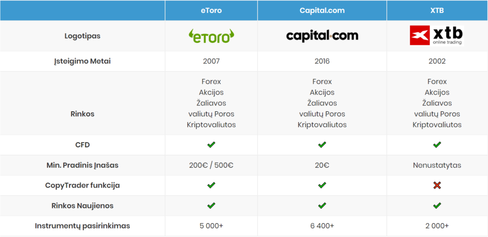Click eToro's CopyTrader funkcija checkmark

tap(211, 185)
